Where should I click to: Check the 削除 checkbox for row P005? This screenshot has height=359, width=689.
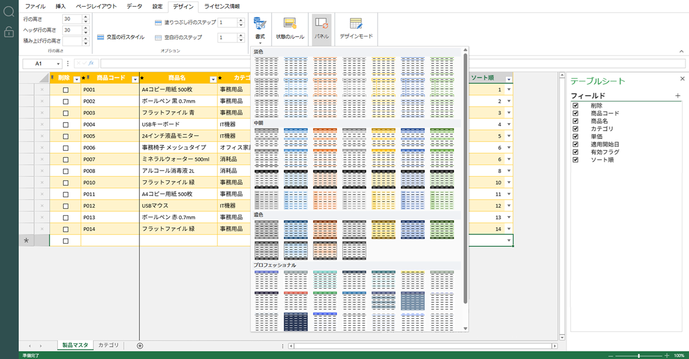click(65, 136)
